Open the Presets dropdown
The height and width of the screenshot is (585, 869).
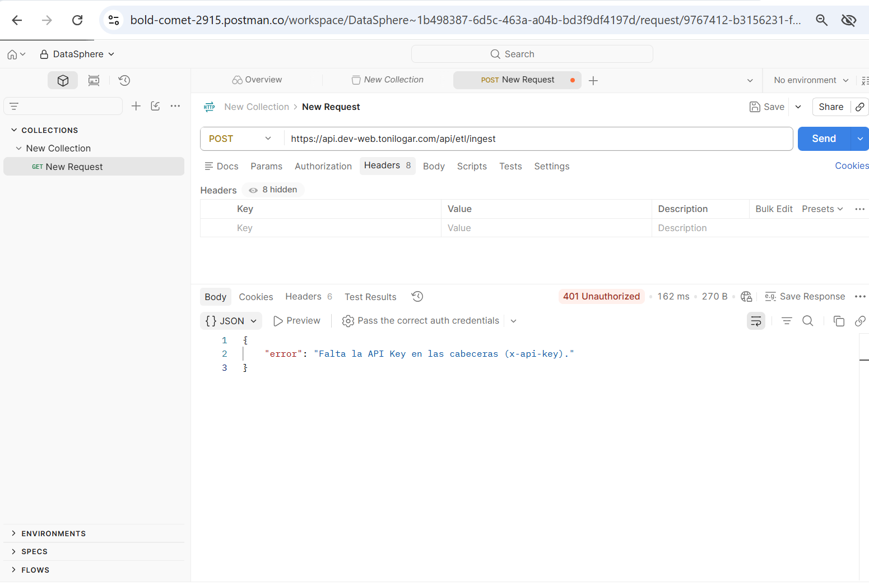pos(822,209)
